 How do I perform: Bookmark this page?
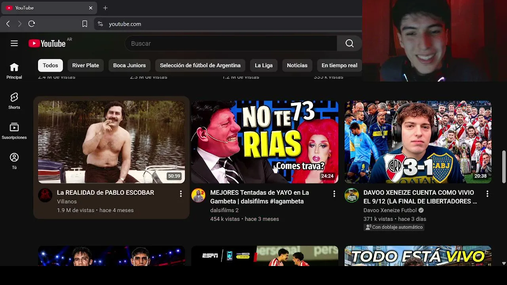(84, 24)
